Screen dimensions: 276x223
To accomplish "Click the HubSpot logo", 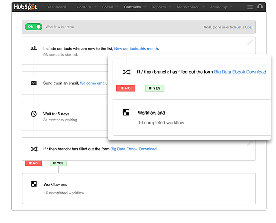I will pyautogui.click(x=25, y=7).
